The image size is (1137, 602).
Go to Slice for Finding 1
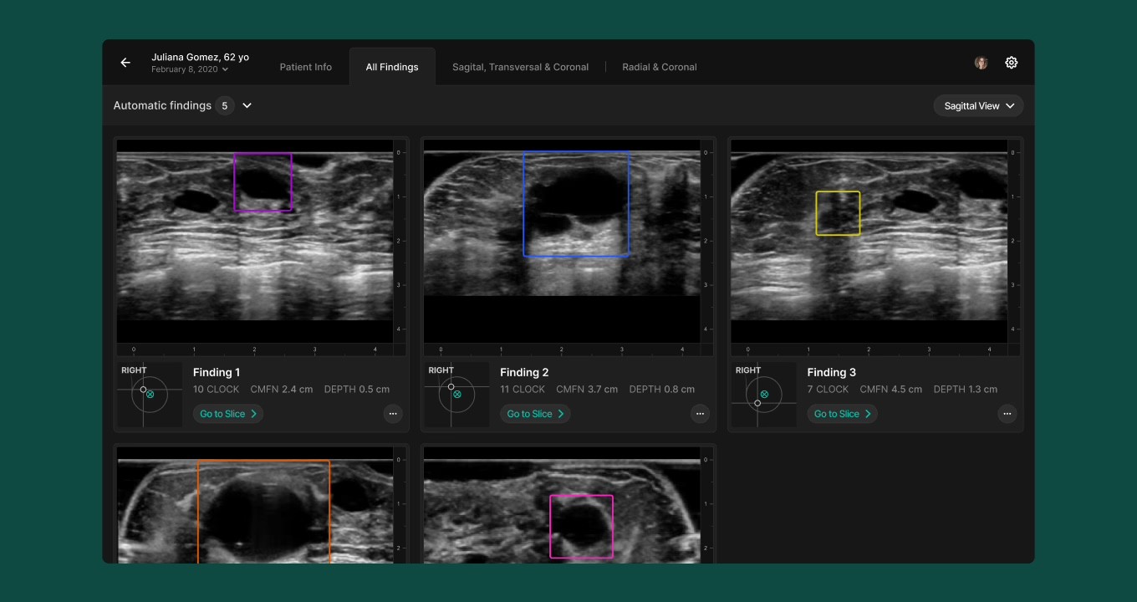coord(228,414)
